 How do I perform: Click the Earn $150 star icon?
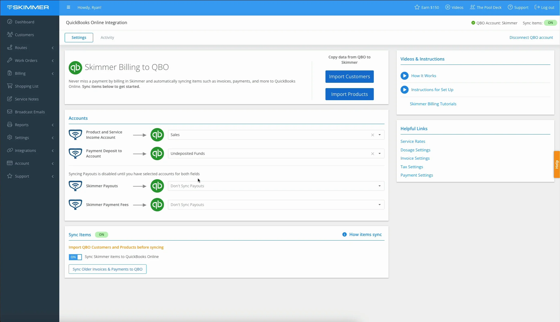417,7
